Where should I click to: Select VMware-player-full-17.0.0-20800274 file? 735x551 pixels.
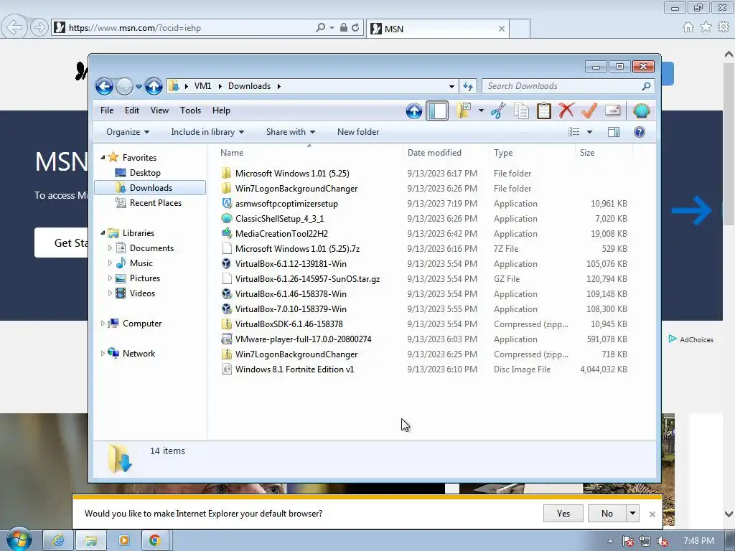tap(304, 339)
